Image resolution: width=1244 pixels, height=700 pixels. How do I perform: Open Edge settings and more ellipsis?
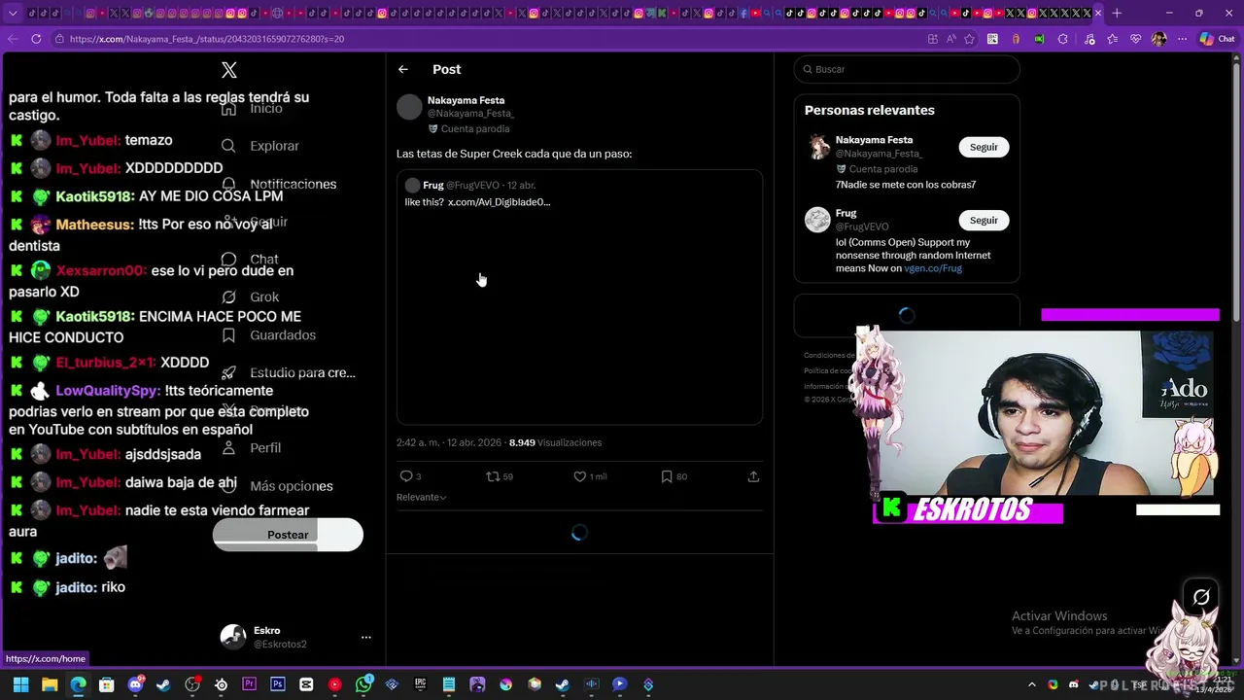pos(1182,39)
